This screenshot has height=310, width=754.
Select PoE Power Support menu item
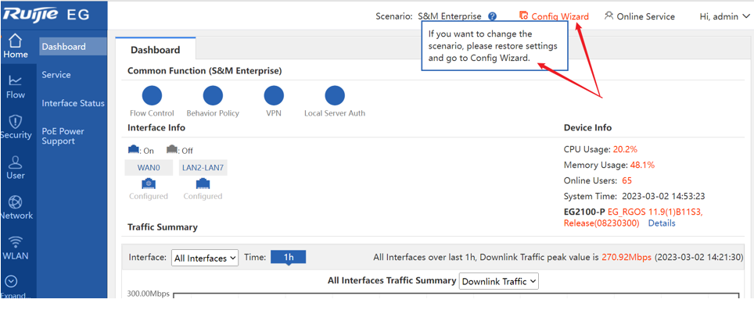pyautogui.click(x=63, y=137)
